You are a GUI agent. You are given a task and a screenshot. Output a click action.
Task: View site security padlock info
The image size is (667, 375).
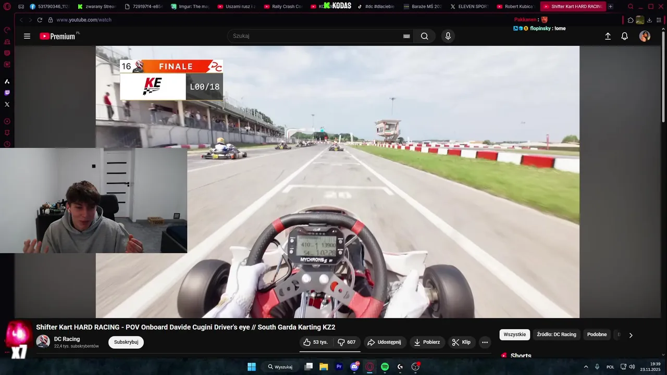pos(51,20)
